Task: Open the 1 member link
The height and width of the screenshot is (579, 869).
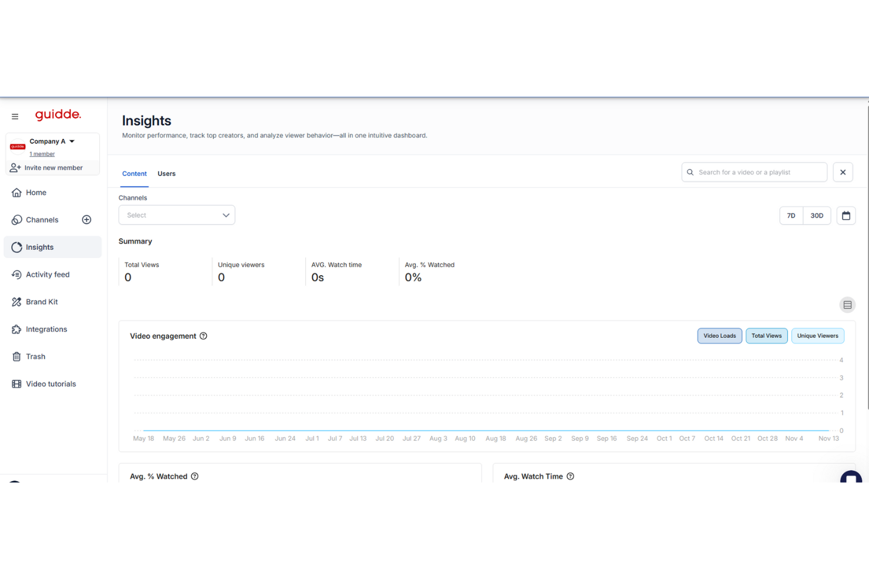Action: (x=42, y=154)
